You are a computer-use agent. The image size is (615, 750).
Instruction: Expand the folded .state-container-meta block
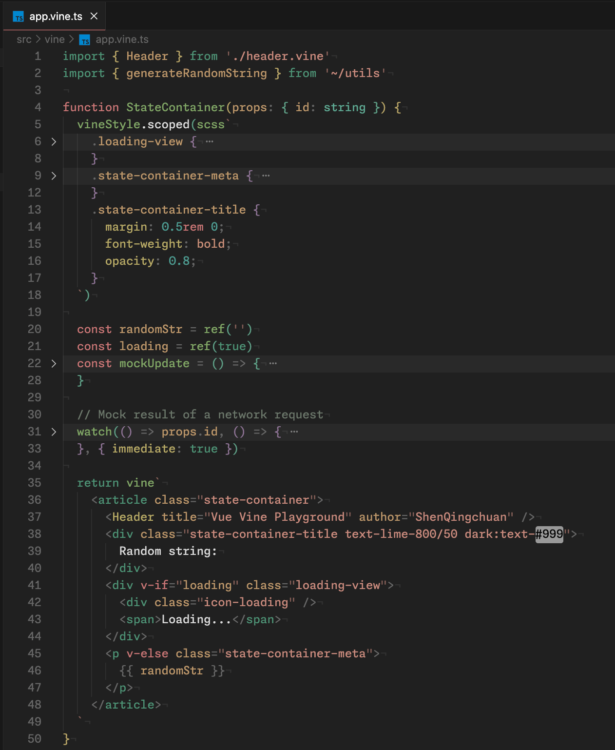[x=54, y=176]
